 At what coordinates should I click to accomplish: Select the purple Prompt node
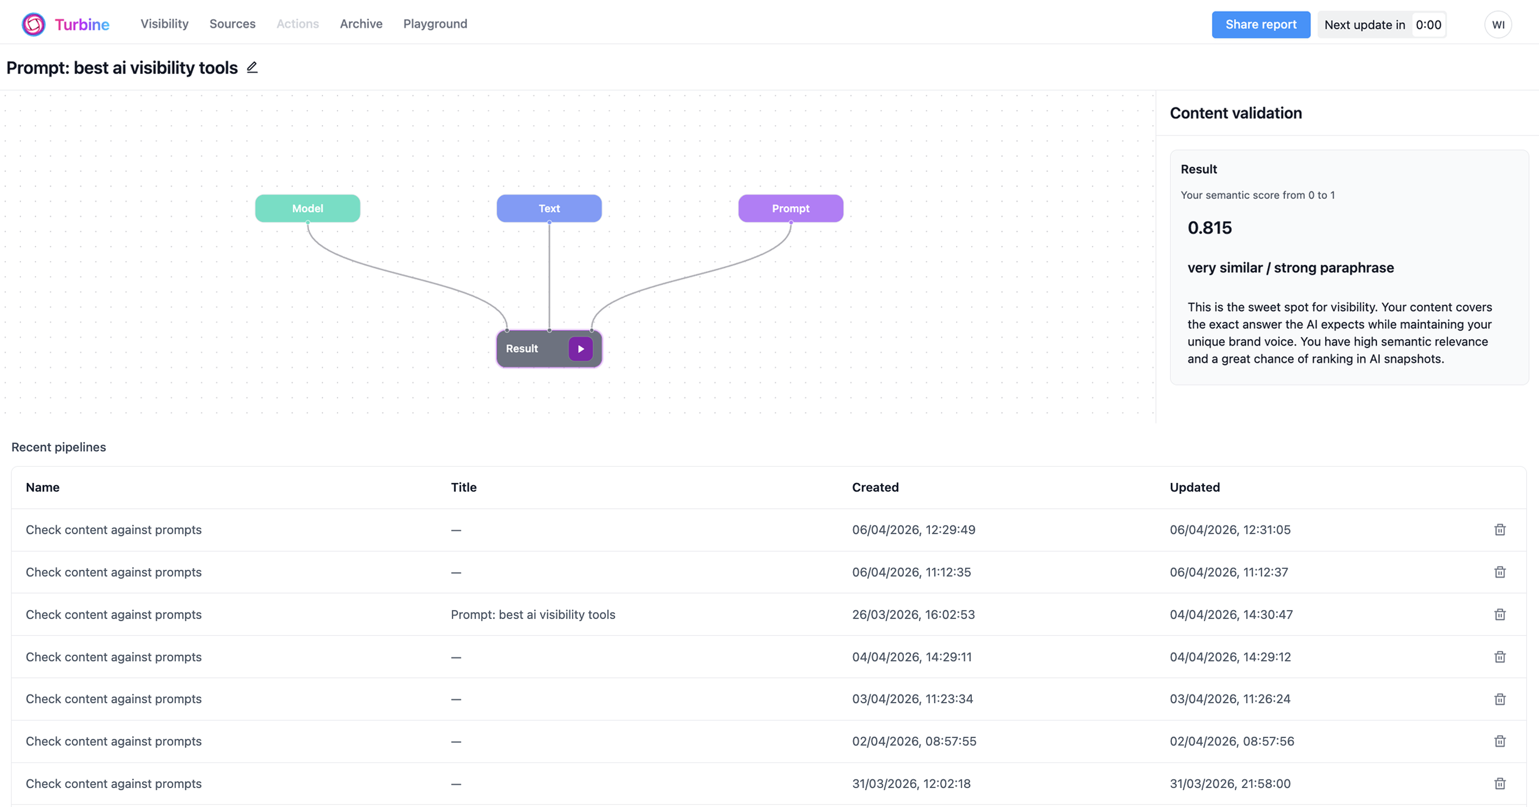(x=790, y=209)
